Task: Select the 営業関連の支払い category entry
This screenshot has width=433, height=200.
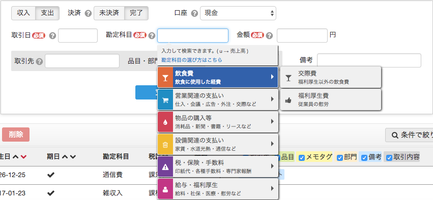Action: coord(218,99)
